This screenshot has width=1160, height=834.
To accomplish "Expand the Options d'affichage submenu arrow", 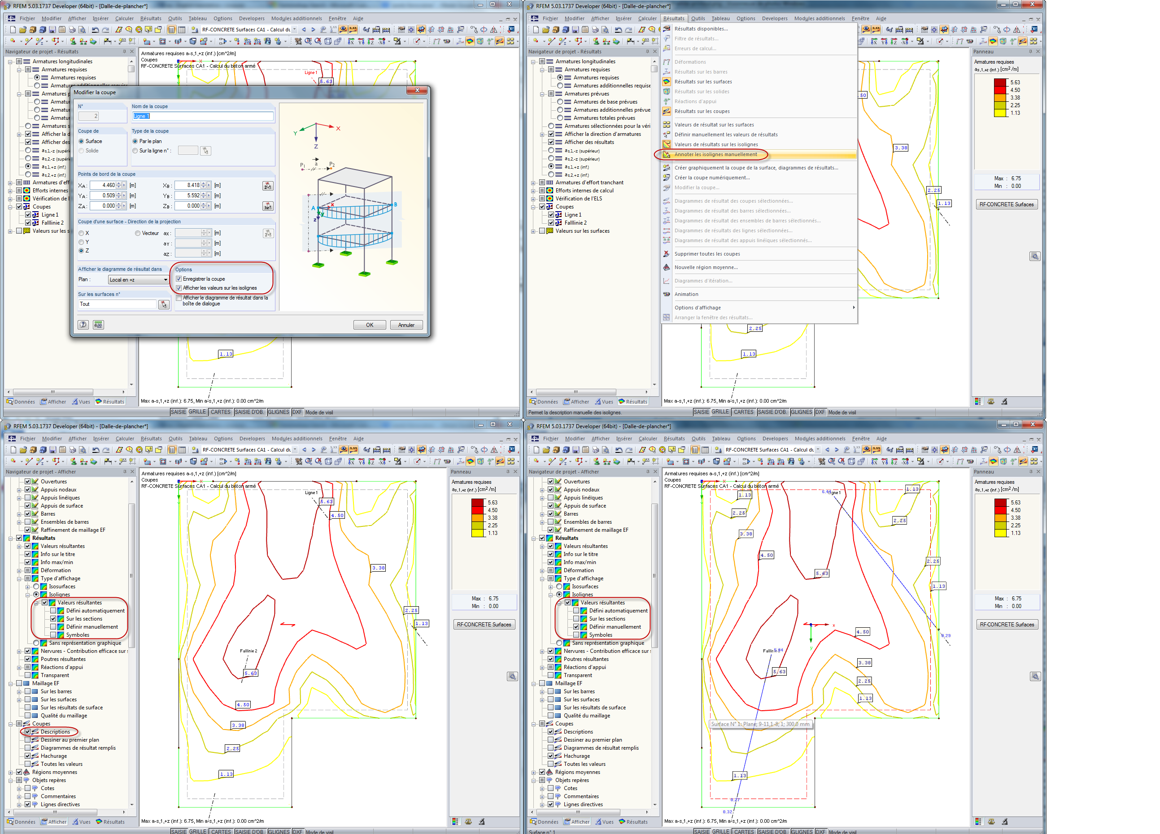I will coord(853,307).
